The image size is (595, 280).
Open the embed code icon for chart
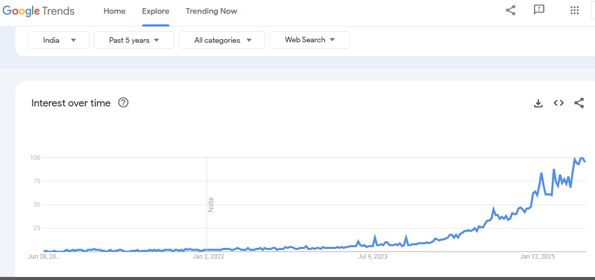tap(558, 103)
